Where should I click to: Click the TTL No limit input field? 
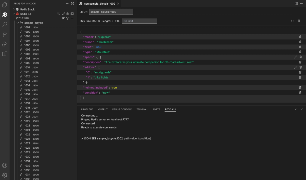(139, 21)
